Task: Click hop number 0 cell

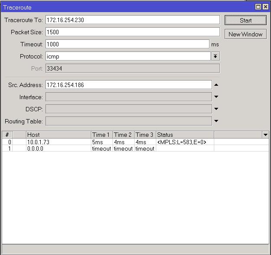Action: tap(7, 142)
